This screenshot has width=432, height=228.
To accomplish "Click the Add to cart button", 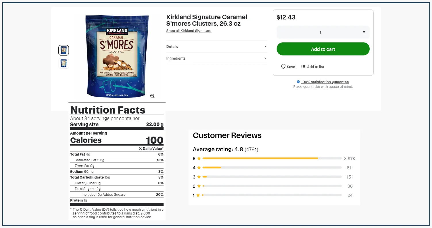I will [323, 49].
